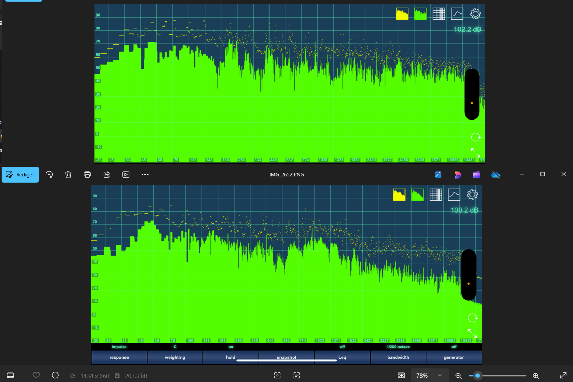Image resolution: width=573 pixels, height=382 pixels.
Task: Click the weighting button in the analyzer
Action: tap(175, 357)
